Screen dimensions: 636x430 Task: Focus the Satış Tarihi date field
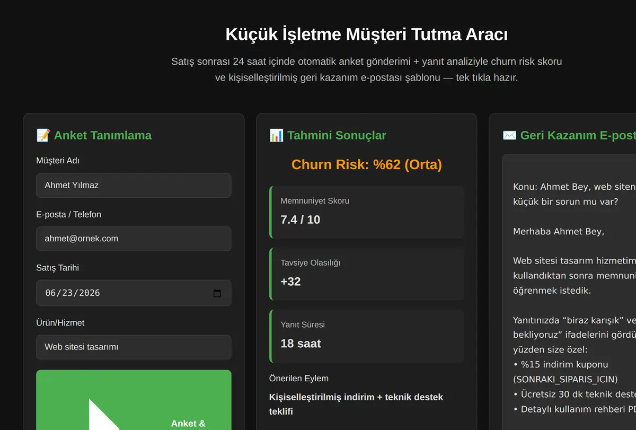pos(134,293)
